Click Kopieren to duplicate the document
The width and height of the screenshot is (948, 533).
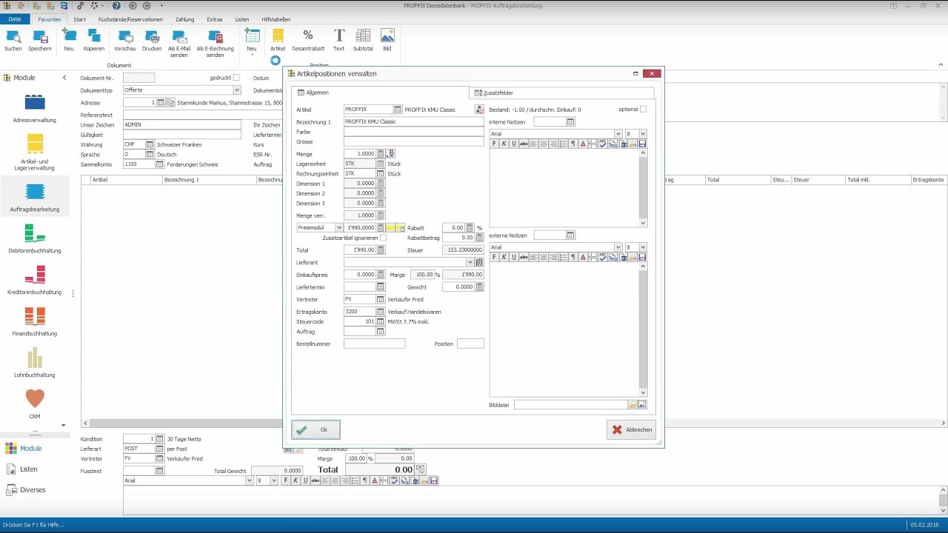coord(94,36)
